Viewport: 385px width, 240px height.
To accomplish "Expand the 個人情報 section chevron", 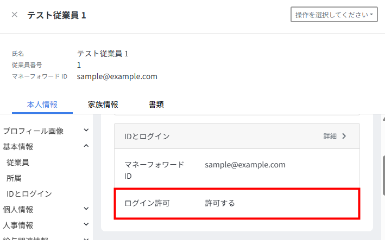I will coord(86,209).
